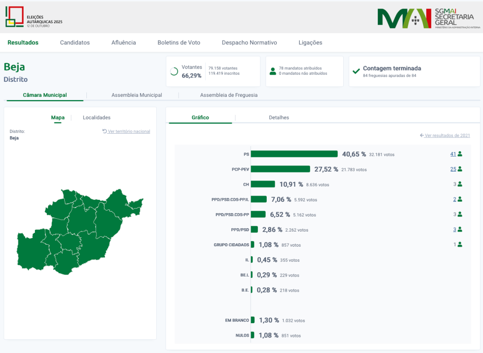Click the mandatos atribuídos person icon
483x353 pixels.
(x=273, y=71)
